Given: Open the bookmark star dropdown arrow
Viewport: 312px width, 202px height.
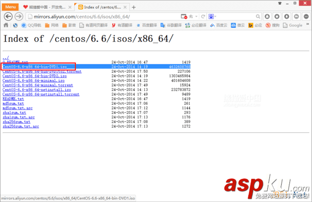Looking at the screenshot, I should (x=196, y=17).
